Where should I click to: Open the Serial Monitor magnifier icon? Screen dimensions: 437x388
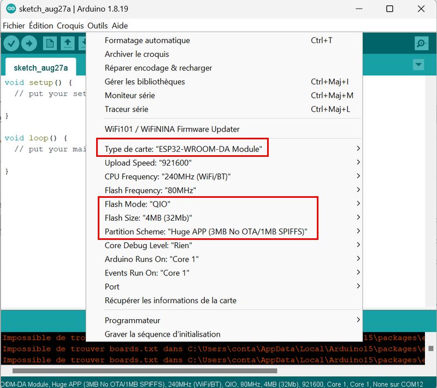421,44
